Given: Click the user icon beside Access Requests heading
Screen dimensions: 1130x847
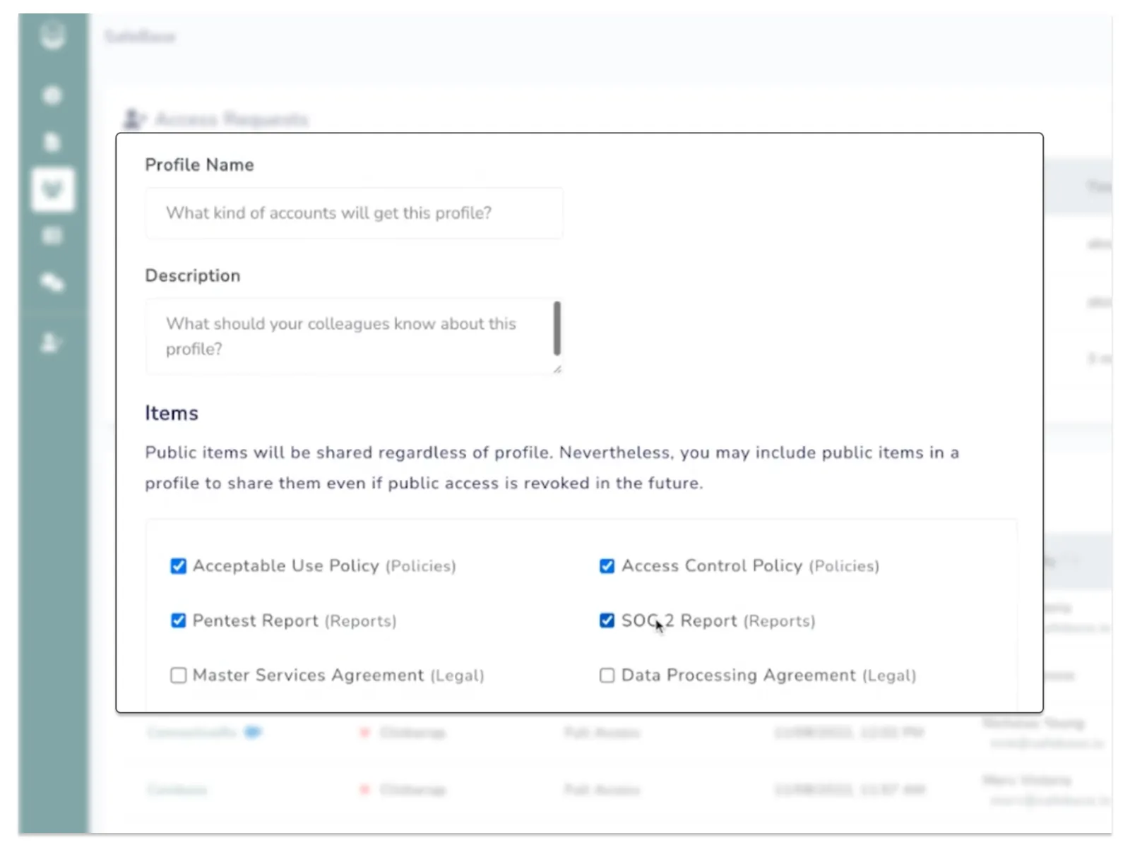Looking at the screenshot, I should pyautogui.click(x=133, y=119).
